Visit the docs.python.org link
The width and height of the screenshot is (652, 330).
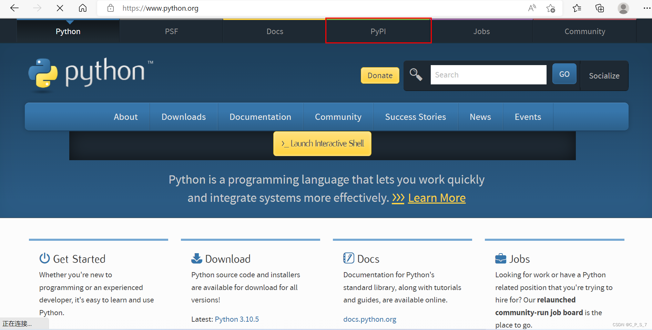[x=370, y=319]
